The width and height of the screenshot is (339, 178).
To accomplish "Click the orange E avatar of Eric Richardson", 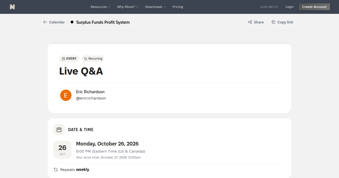I will pyautogui.click(x=66, y=95).
